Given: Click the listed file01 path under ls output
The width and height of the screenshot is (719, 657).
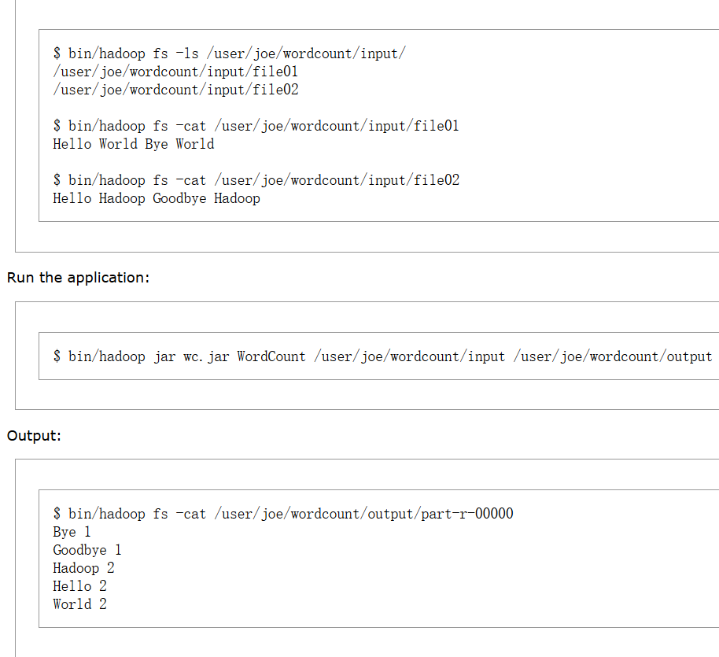Looking at the screenshot, I should 175,72.
